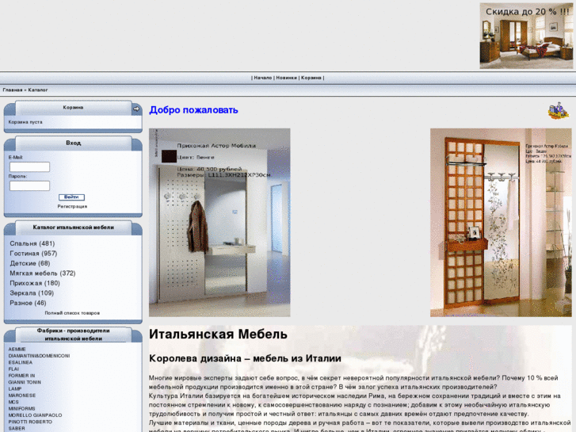The width and height of the screenshot is (576, 432).
Task: Open the 'Скидка до 20 %' bedroom banner
Action: click(526, 36)
